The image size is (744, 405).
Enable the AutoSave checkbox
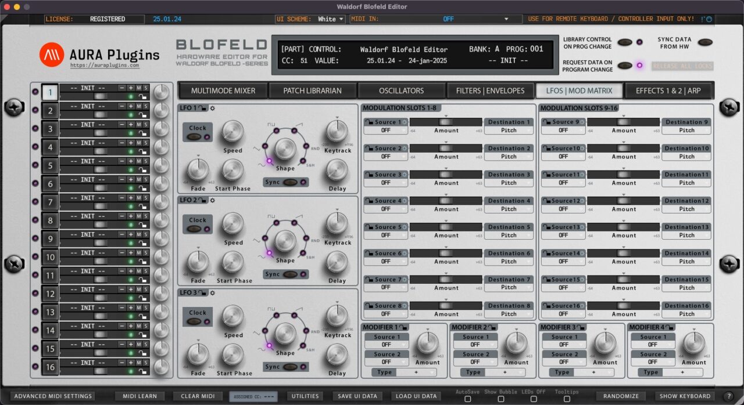click(x=467, y=399)
